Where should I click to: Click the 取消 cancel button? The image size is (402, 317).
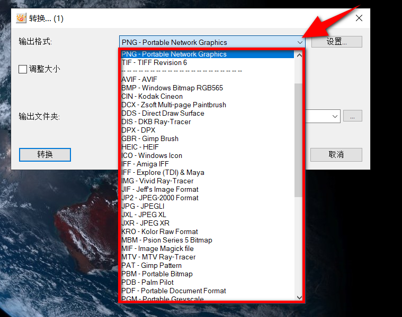[336, 155]
